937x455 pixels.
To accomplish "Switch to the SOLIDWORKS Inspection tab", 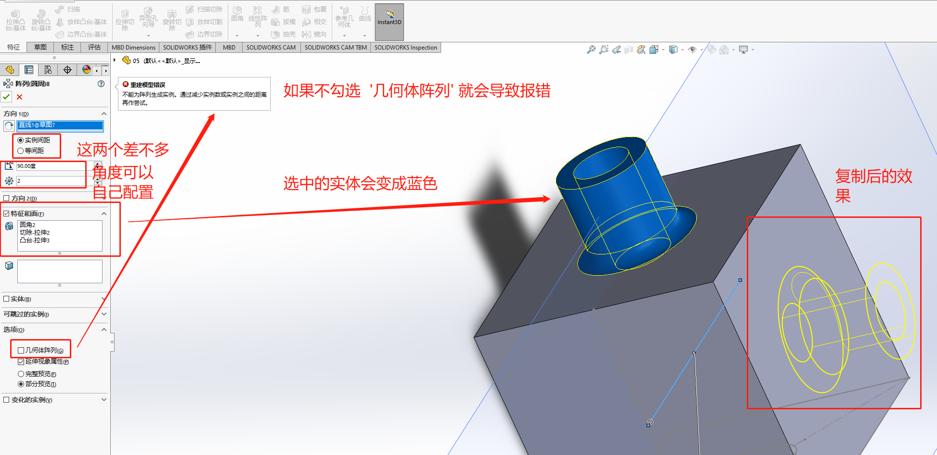I will (406, 47).
